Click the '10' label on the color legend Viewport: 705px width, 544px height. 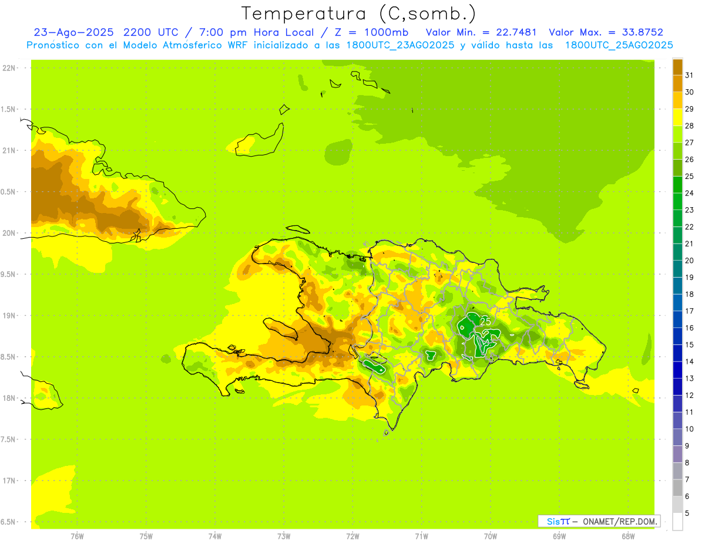[690, 429]
